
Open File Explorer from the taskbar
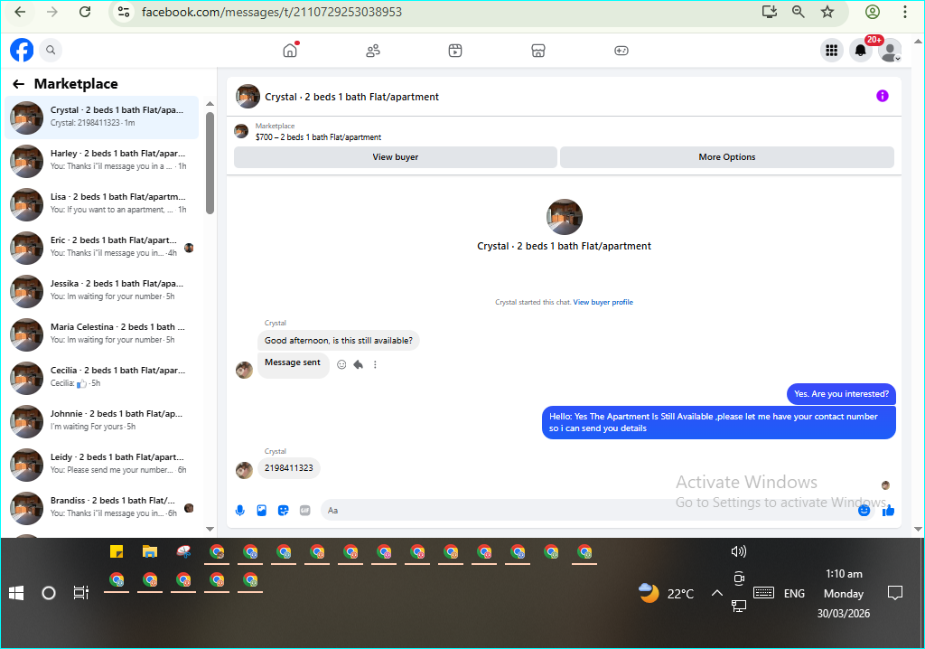(x=150, y=551)
